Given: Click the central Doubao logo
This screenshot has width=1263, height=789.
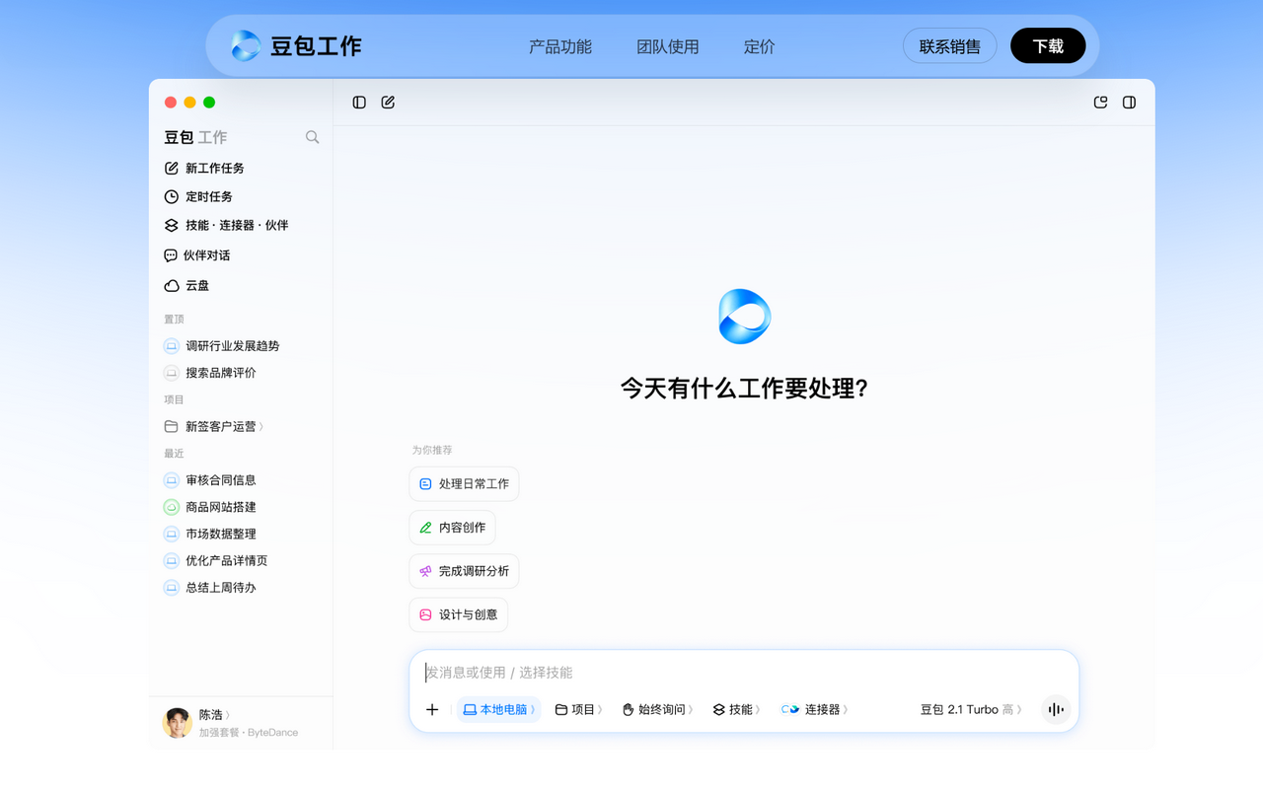Looking at the screenshot, I should 744,317.
